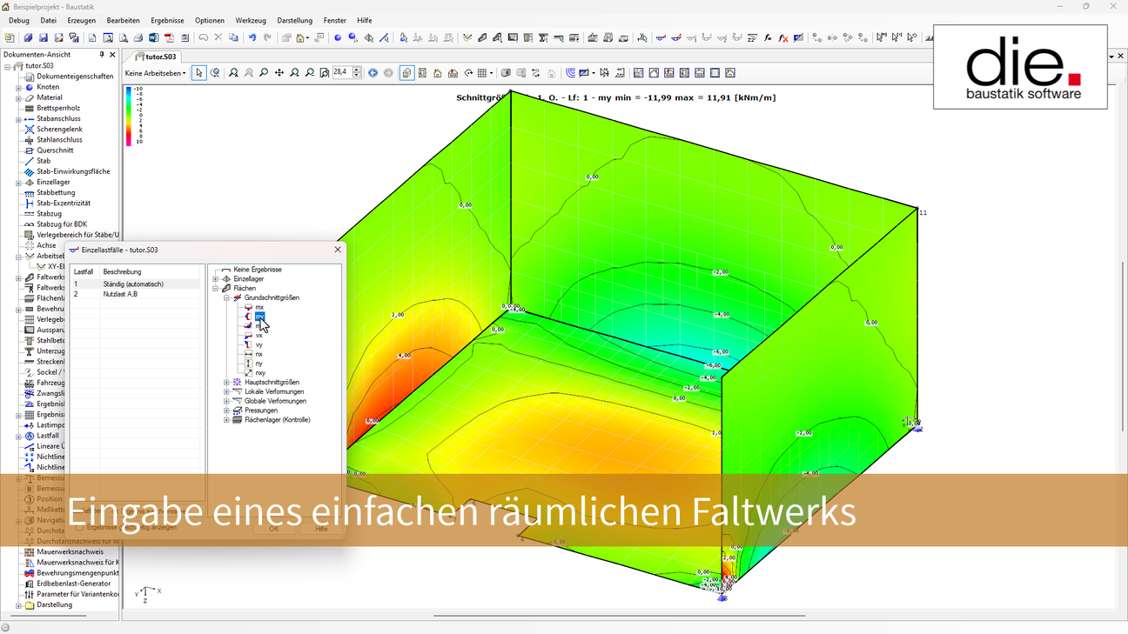
Task: Click the Word export icon
Action: coord(154,38)
